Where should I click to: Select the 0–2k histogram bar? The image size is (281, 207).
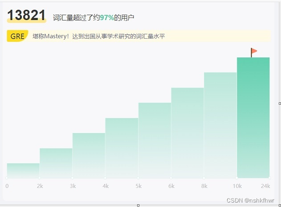coord(23,170)
